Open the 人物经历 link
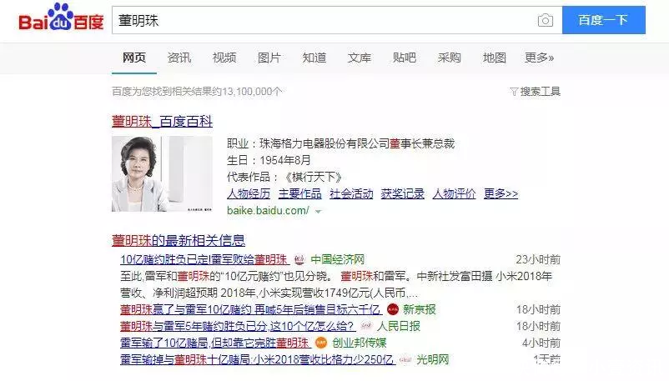669x381 pixels. click(x=249, y=193)
